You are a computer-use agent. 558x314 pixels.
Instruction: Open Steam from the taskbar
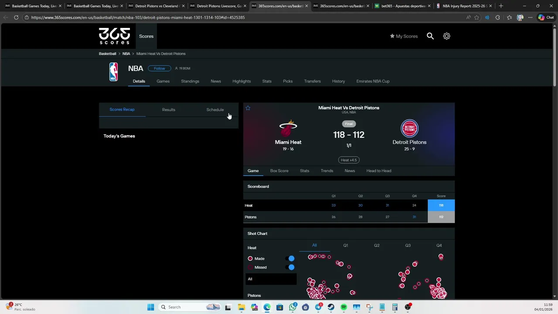[x=331, y=307]
